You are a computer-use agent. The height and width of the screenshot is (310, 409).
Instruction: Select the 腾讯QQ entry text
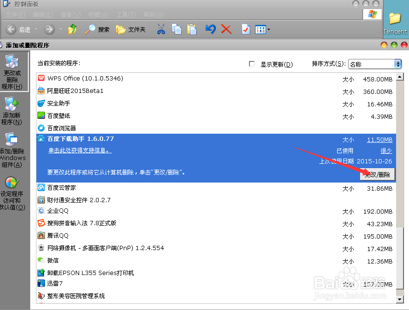58,236
